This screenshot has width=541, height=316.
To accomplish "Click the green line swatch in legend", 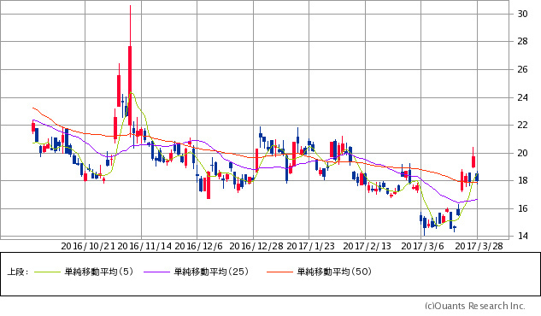I will (x=47, y=272).
